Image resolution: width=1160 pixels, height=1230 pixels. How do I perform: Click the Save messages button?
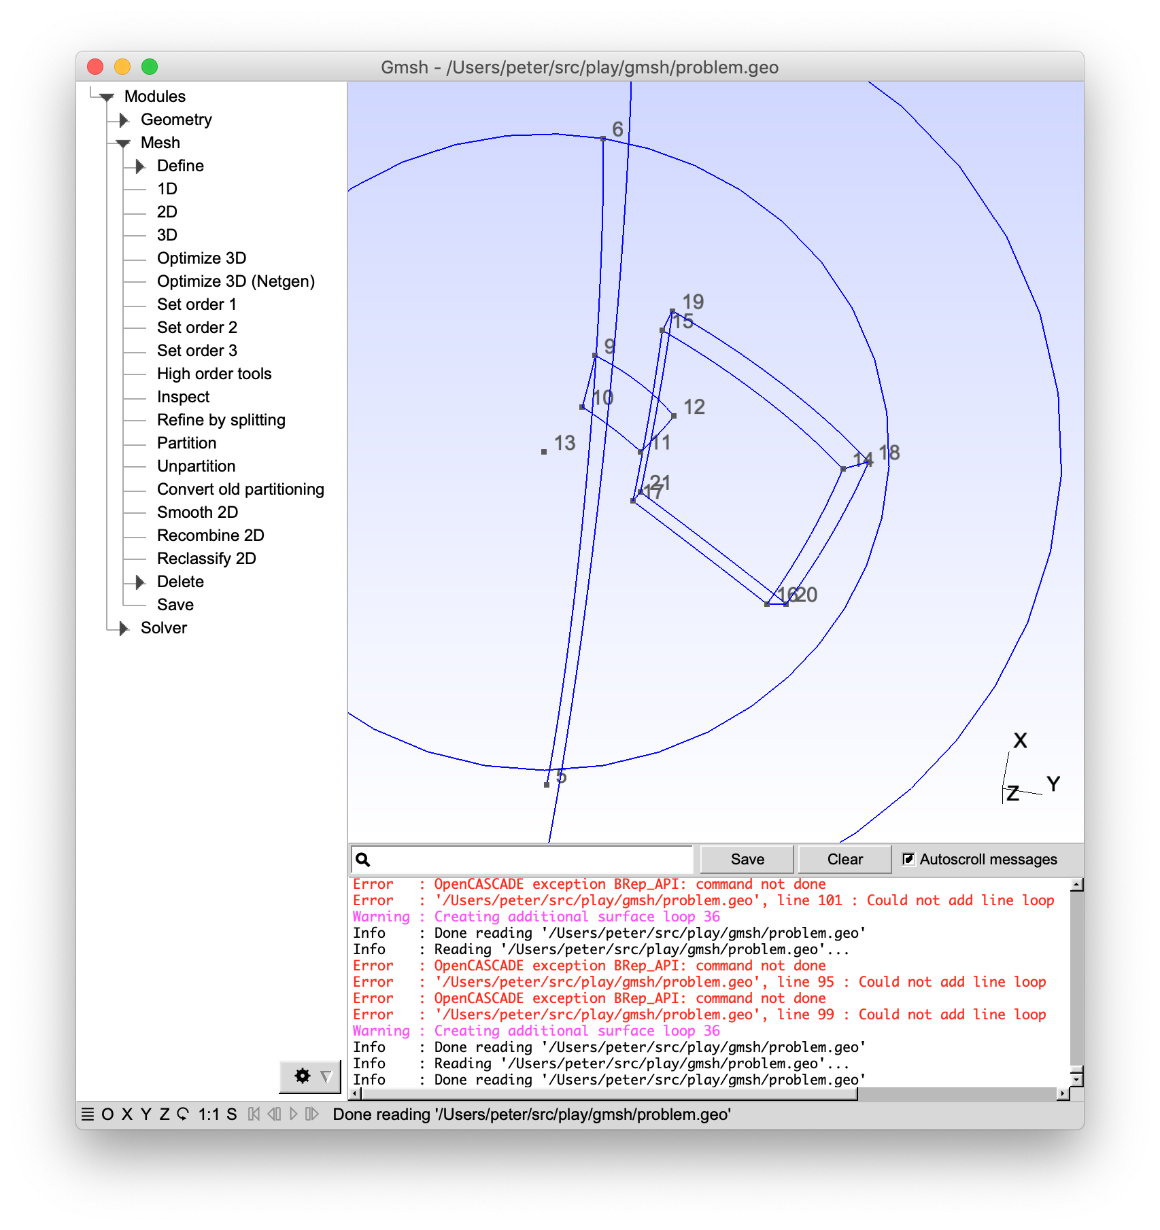pos(747,860)
